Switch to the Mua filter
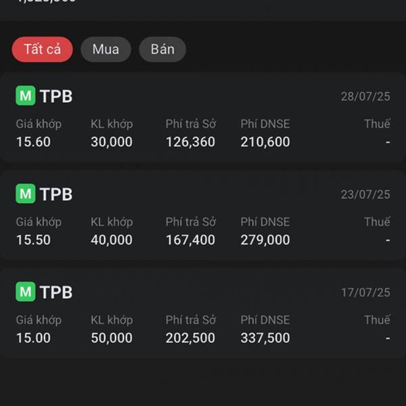Viewport: 406px width, 406px height. pos(106,49)
